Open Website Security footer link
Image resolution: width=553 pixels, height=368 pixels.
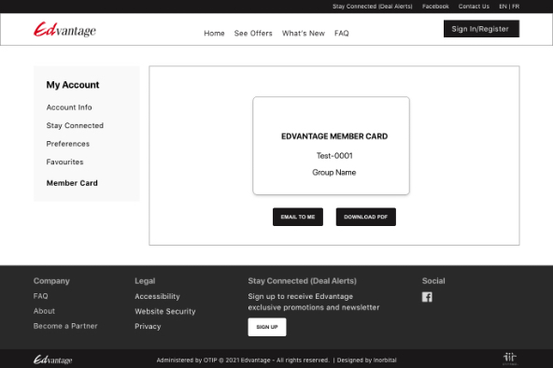[x=165, y=311]
